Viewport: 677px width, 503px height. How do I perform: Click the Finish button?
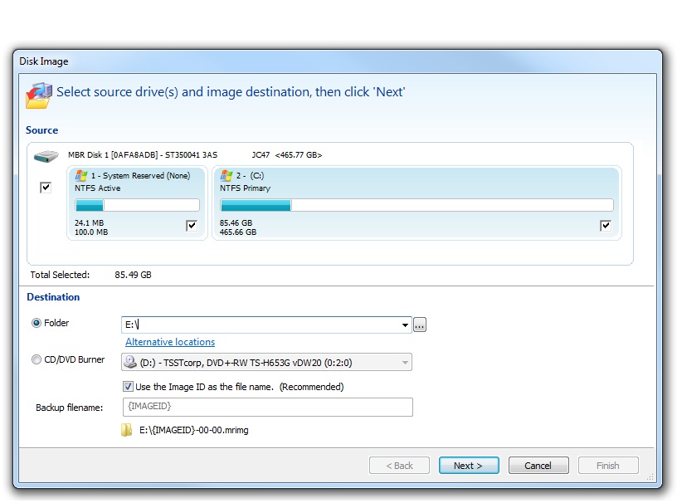coord(608,466)
